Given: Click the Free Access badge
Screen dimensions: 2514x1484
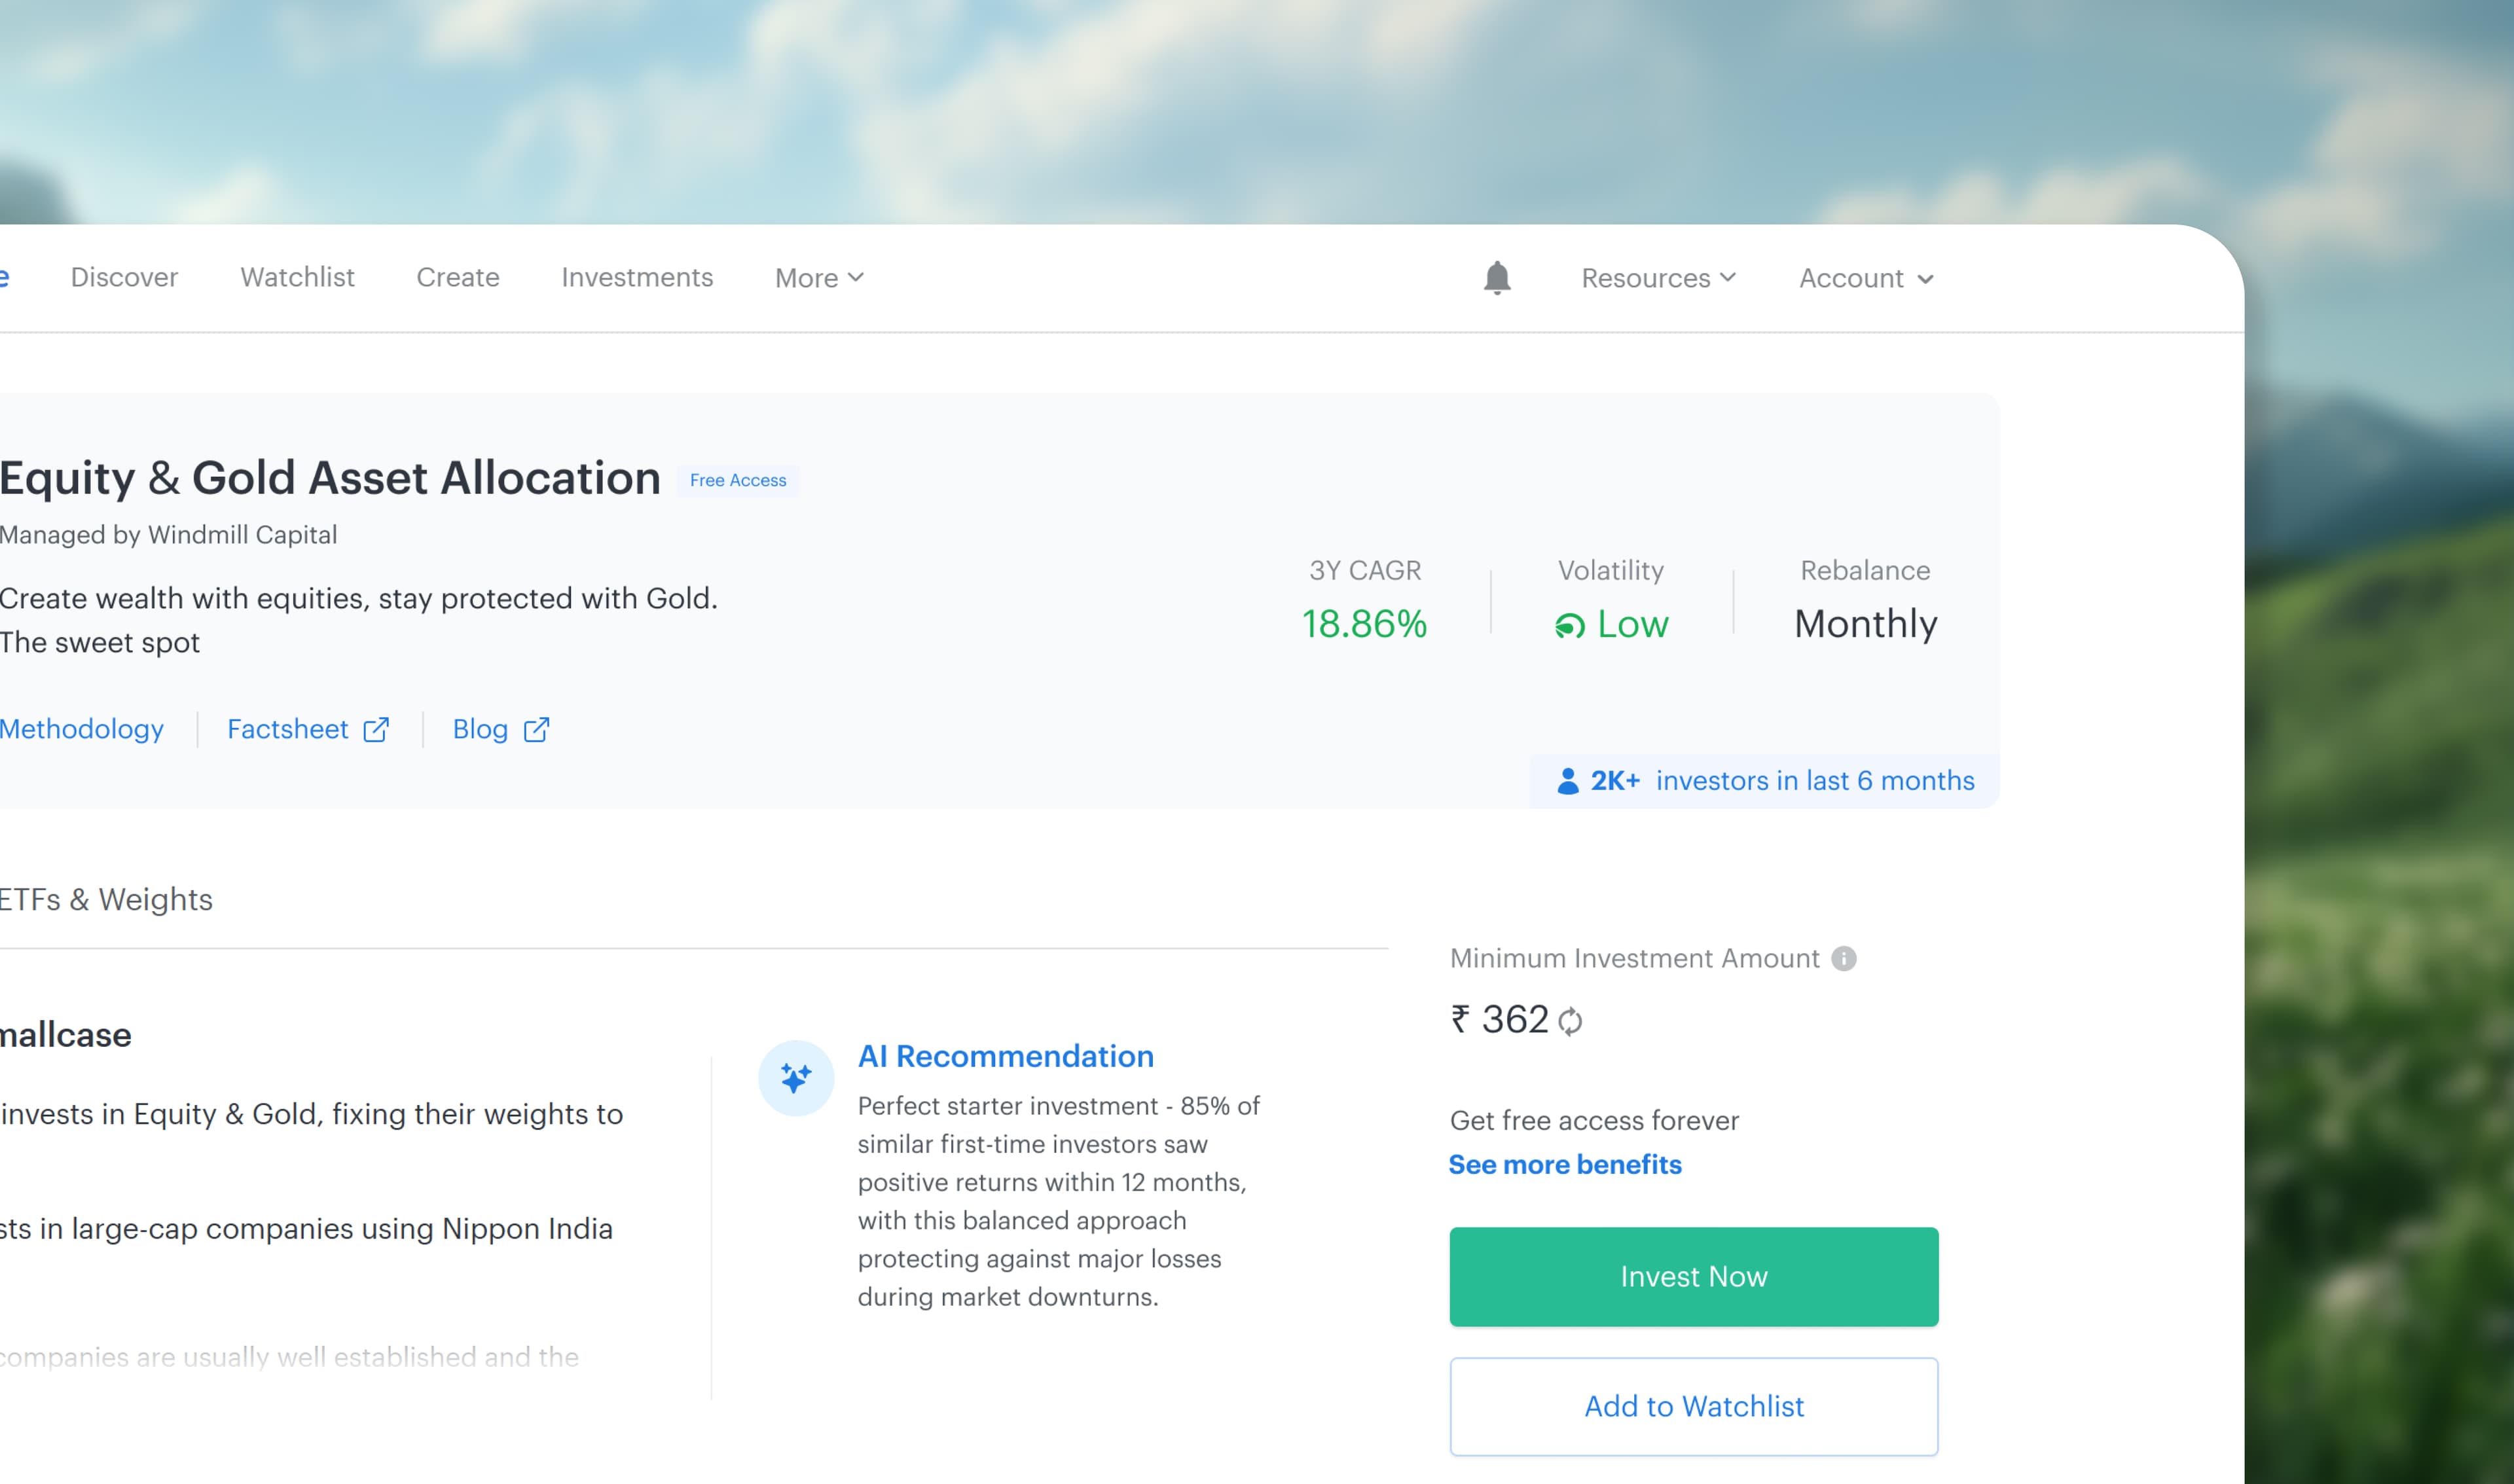Looking at the screenshot, I should 738,480.
